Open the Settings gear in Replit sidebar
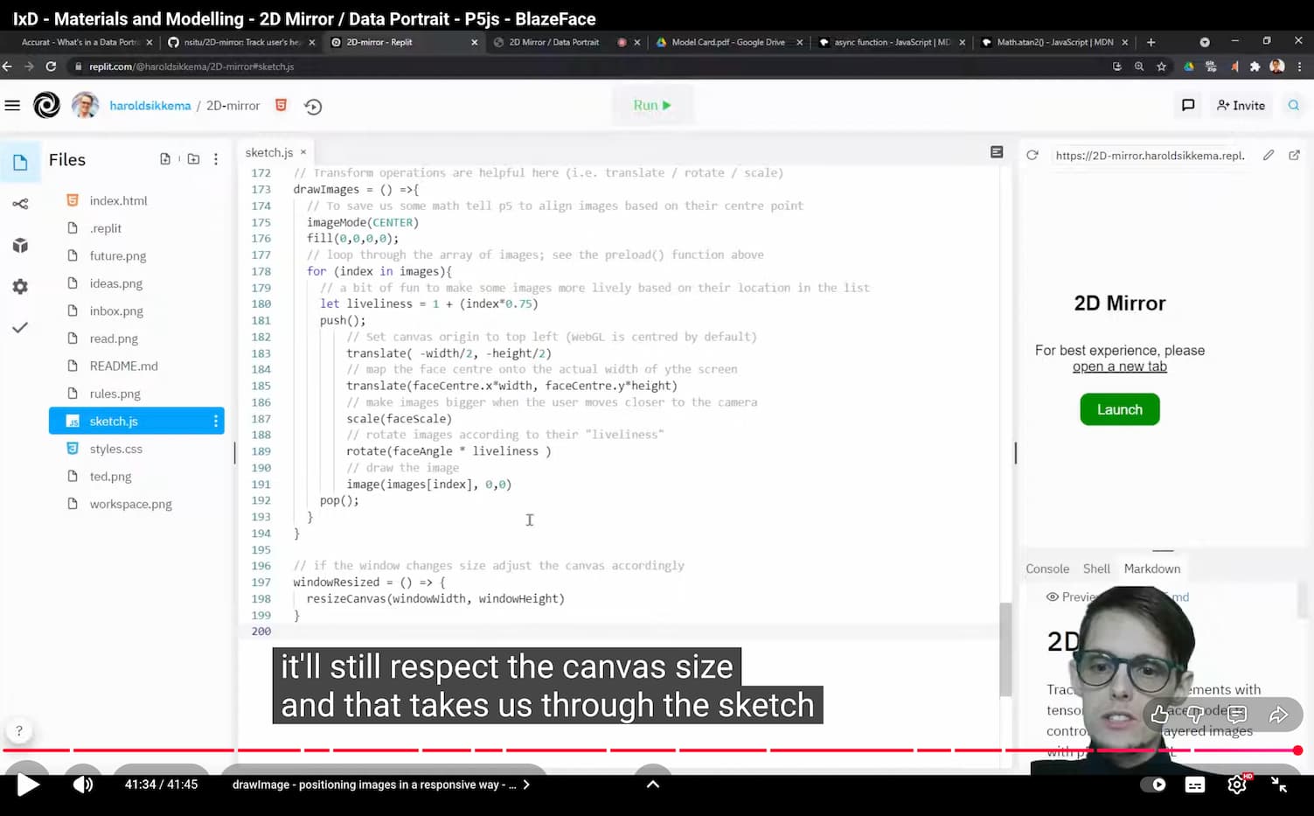This screenshot has width=1314, height=816. (20, 287)
